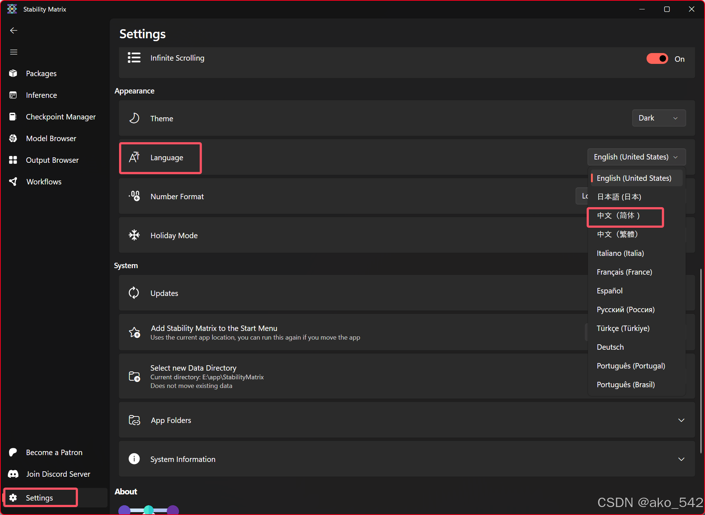Image resolution: width=705 pixels, height=515 pixels.
Task: Select Português (Brasil) language option
Action: coord(636,384)
